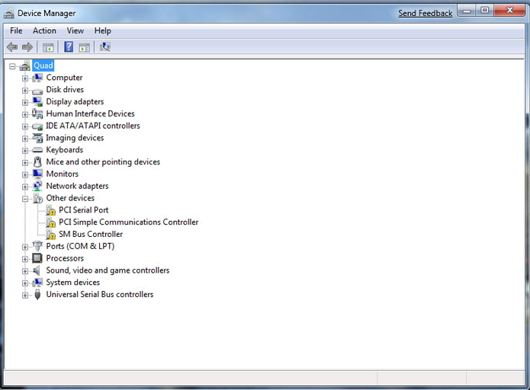Expand the Ports (COM & LPT) node
This screenshot has width=530, height=390.
[25, 247]
